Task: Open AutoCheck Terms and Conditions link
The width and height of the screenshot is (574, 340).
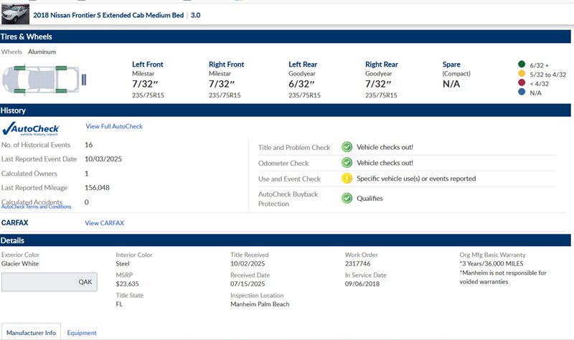Action: pos(37,207)
